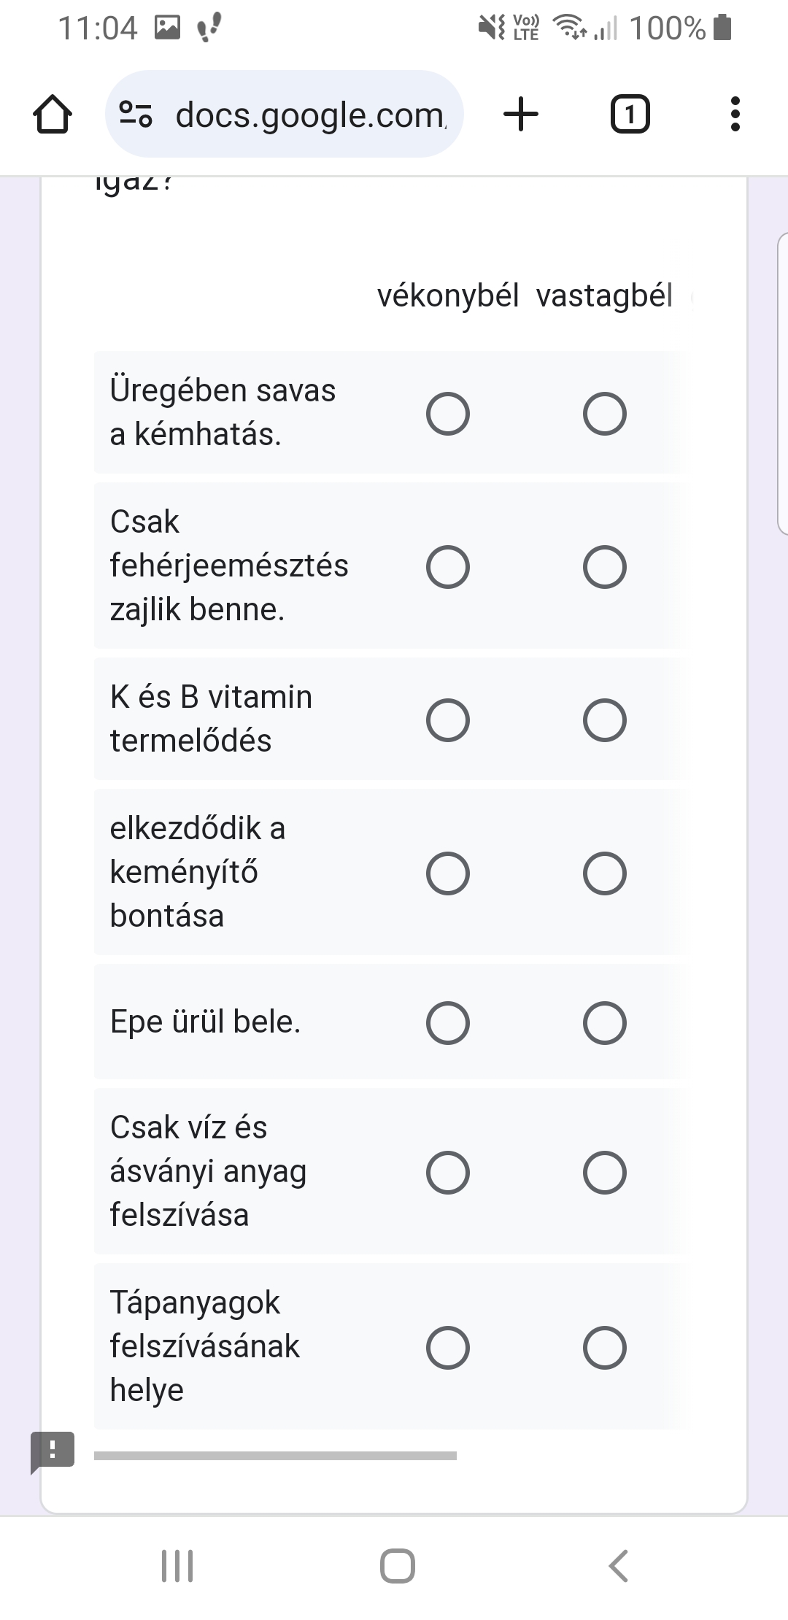This screenshot has width=788, height=1620.
Task: Open Chrome three-dot overflow menu
Action: 735,115
